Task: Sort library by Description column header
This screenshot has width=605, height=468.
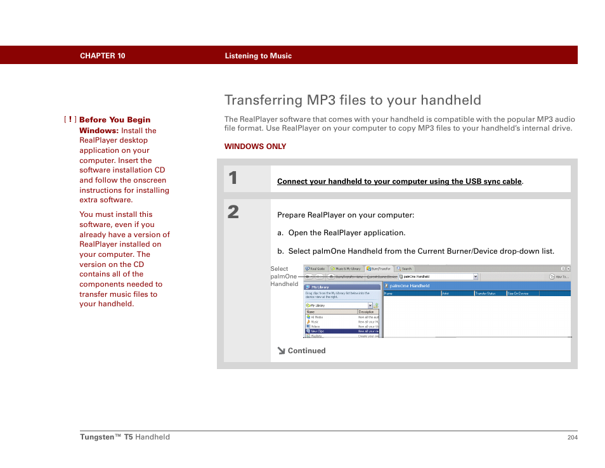Action: click(x=368, y=312)
